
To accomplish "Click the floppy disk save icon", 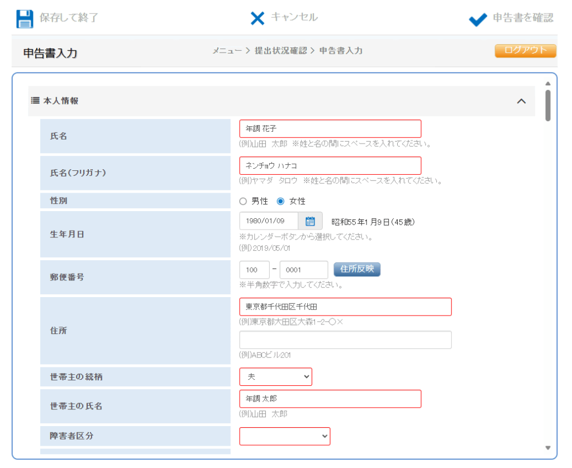I will tap(25, 18).
